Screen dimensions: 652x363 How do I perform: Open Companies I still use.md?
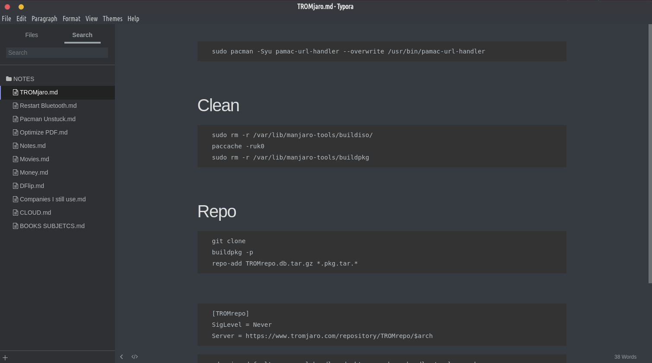coord(57,199)
